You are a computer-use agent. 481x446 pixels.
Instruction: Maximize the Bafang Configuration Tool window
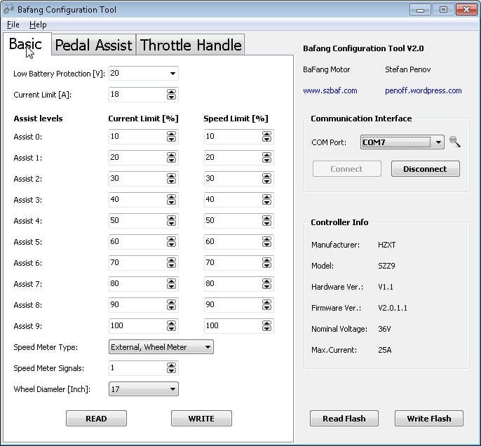(443, 10)
